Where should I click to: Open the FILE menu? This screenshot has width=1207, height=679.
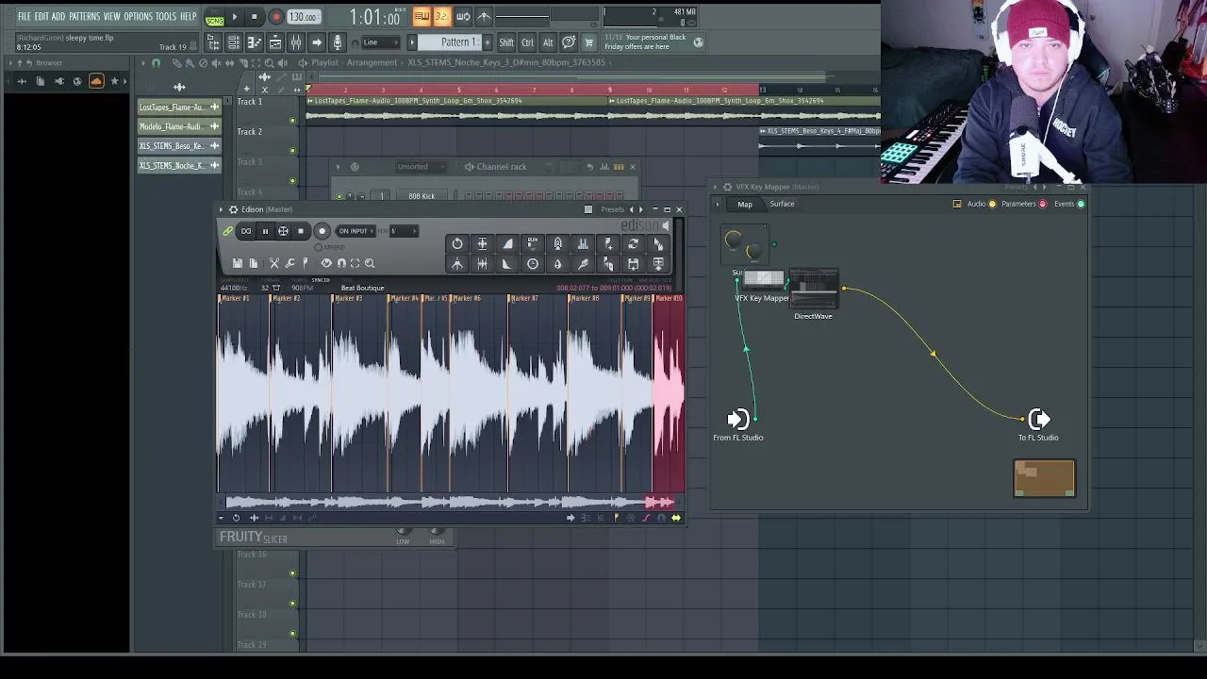[24, 17]
